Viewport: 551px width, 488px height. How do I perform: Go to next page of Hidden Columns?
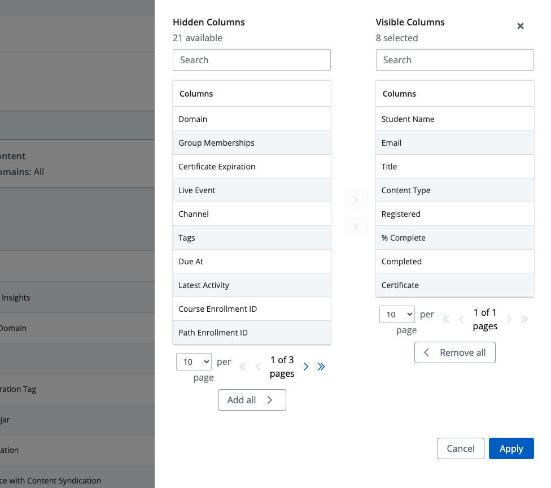coord(306,367)
